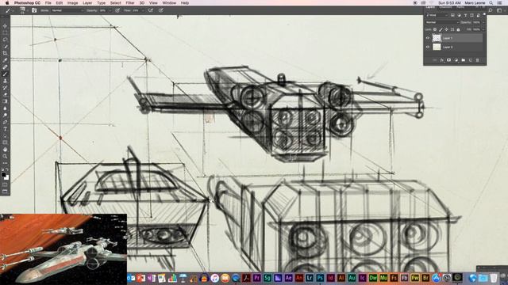Screen dimensions: 508x285
Task: Click Add layer mask icon
Action: pyautogui.click(x=448, y=60)
